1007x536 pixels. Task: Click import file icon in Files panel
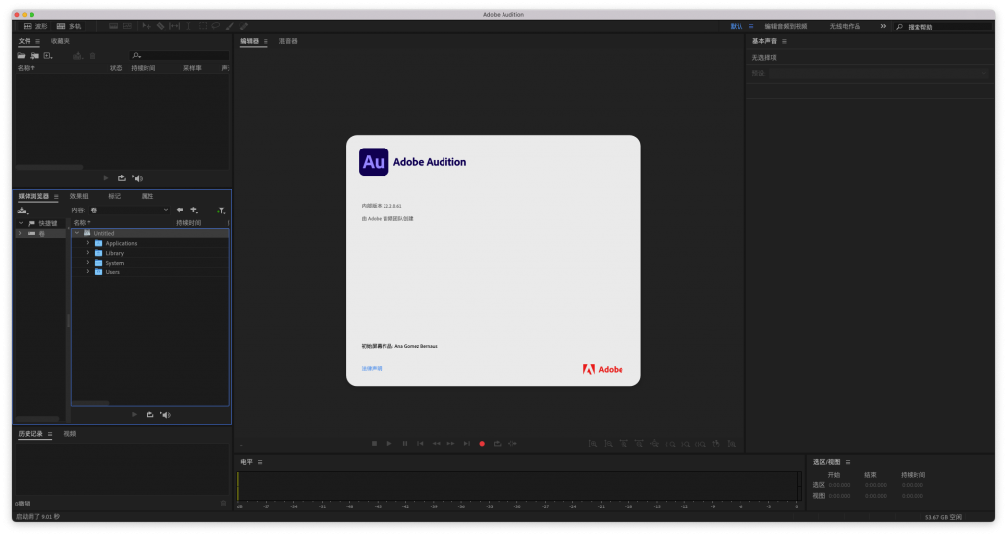pos(34,56)
